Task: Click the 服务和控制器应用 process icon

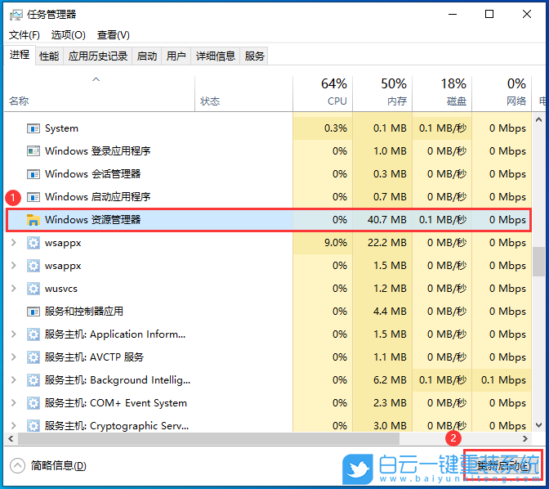Action: click(33, 312)
